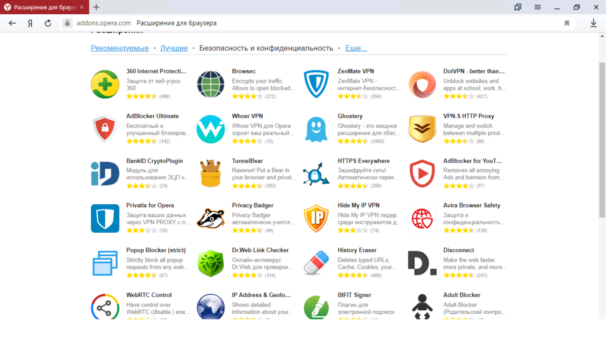The height and width of the screenshot is (341, 606).
Task: Click the scrollbar up arrow
Action: (602, 36)
